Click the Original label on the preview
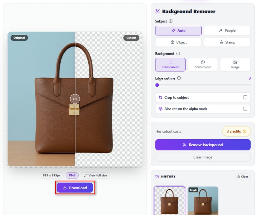The width and height of the screenshot is (257, 215). click(x=19, y=38)
